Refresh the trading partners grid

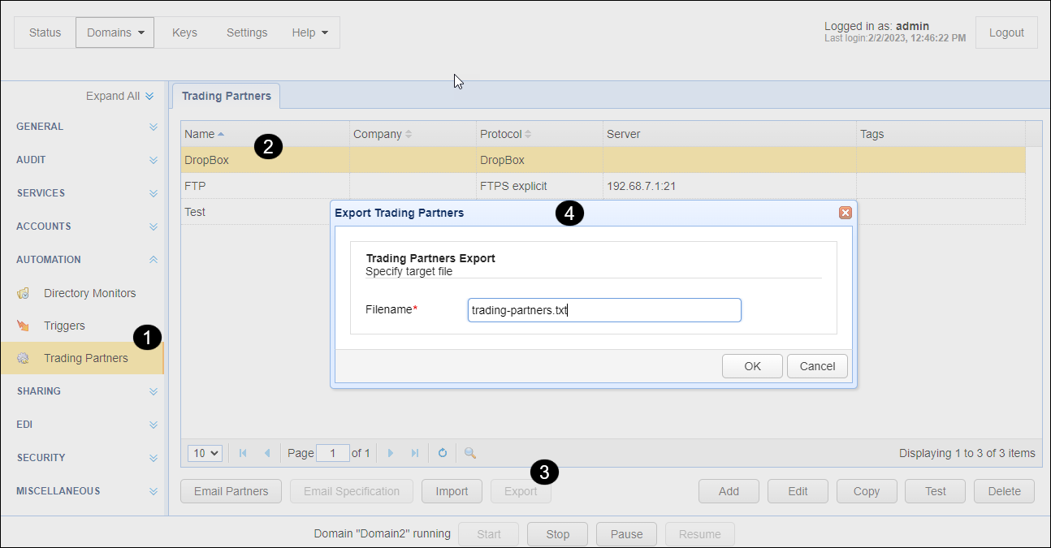(x=443, y=453)
